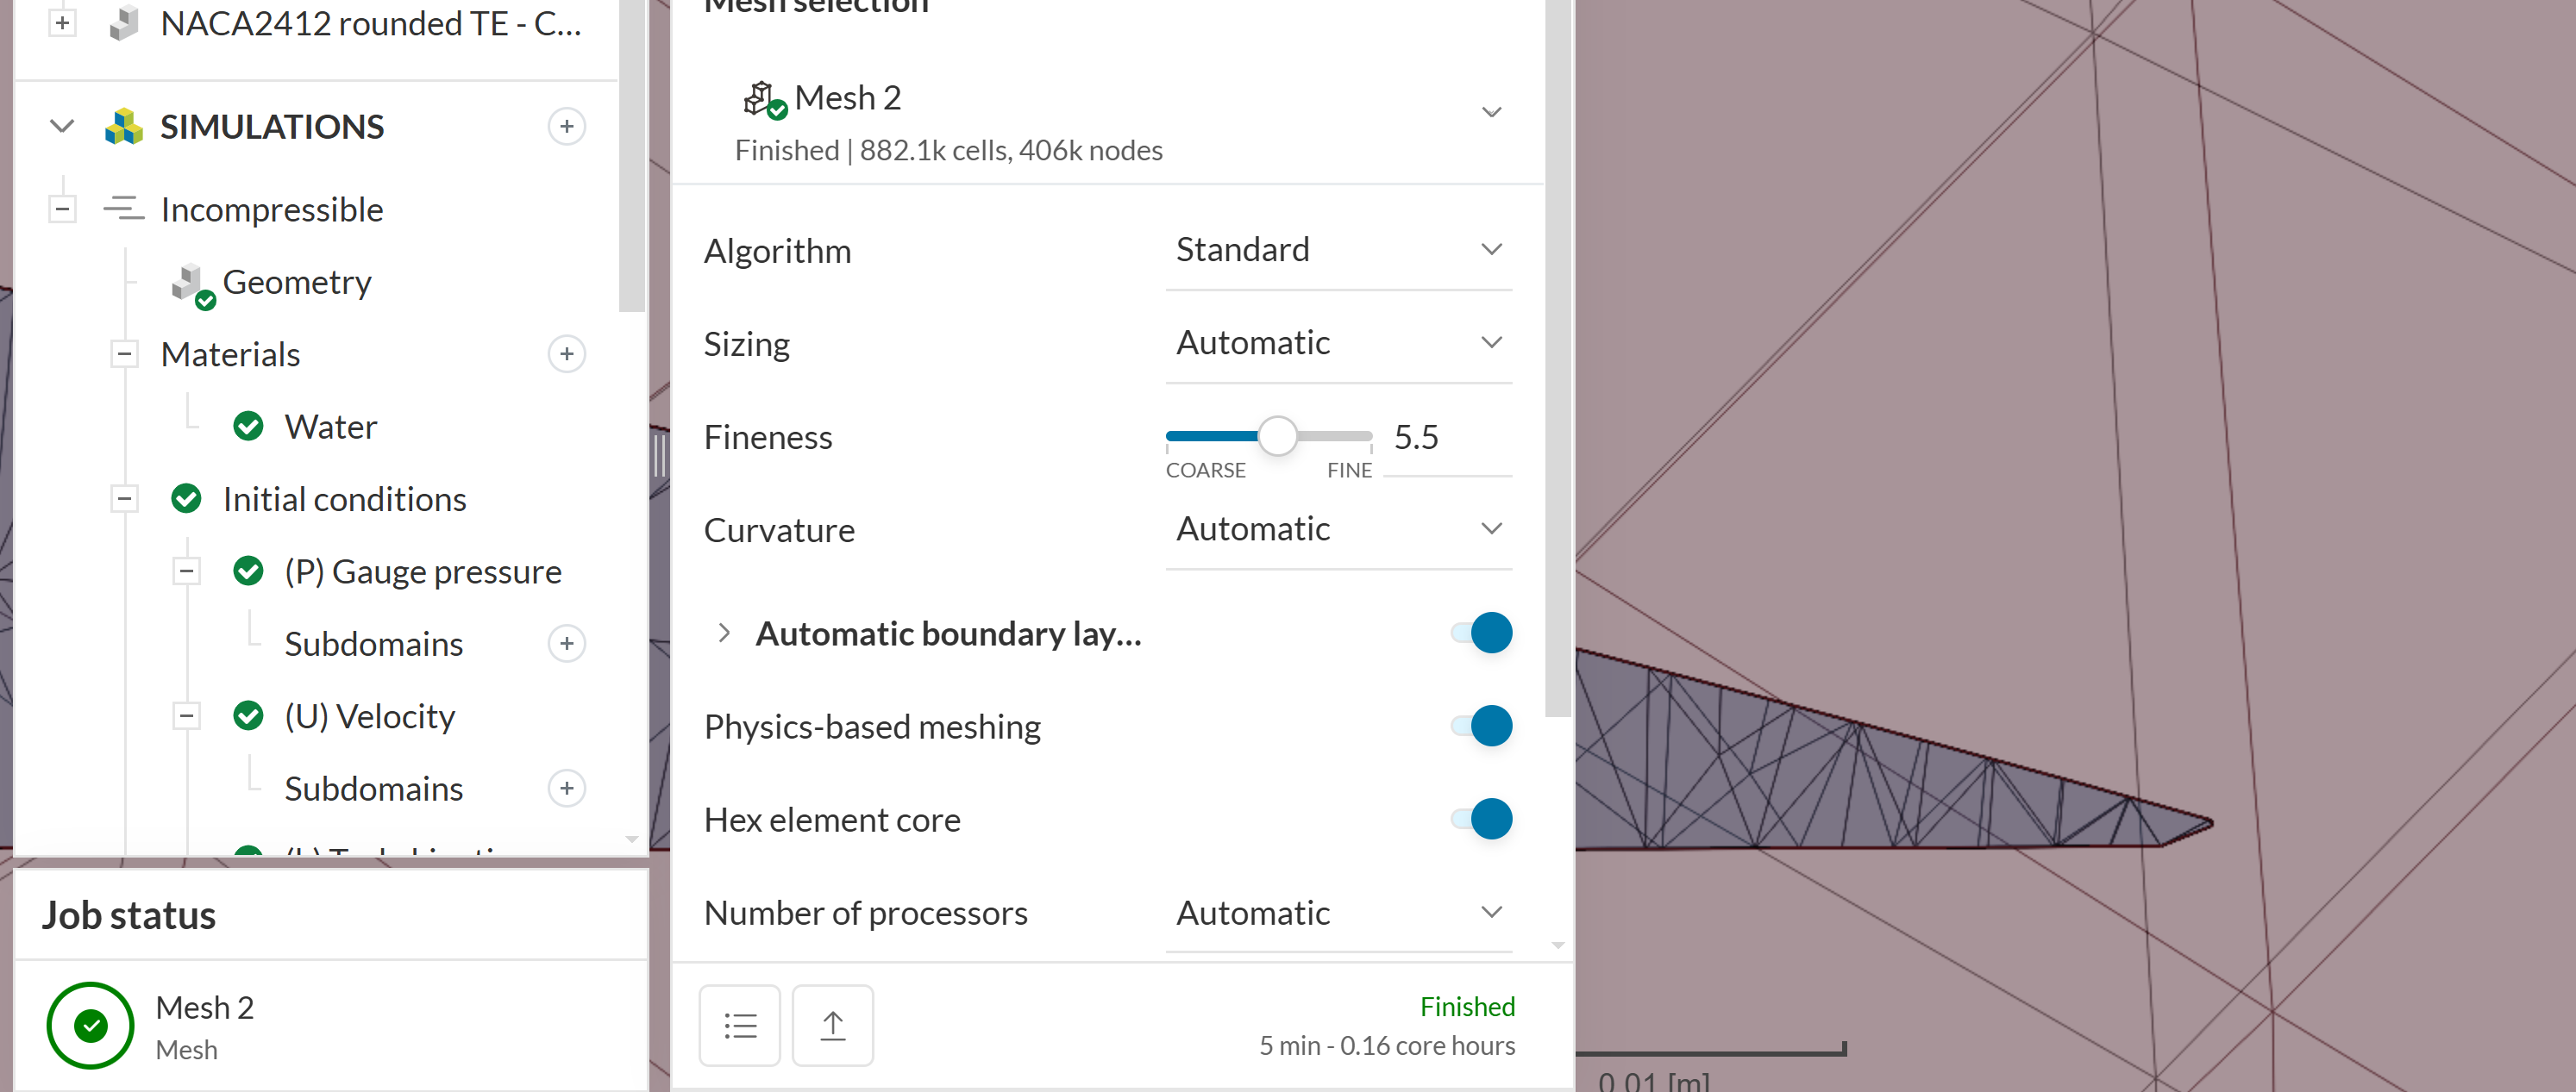Click the Mesh 2 finished status circle icon
The image size is (2576, 1092).
(90, 1025)
